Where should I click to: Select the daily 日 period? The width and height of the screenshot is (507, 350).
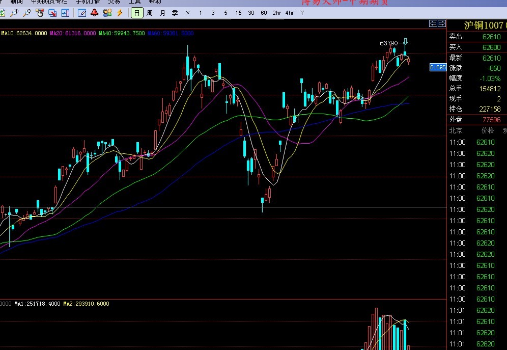point(137,13)
